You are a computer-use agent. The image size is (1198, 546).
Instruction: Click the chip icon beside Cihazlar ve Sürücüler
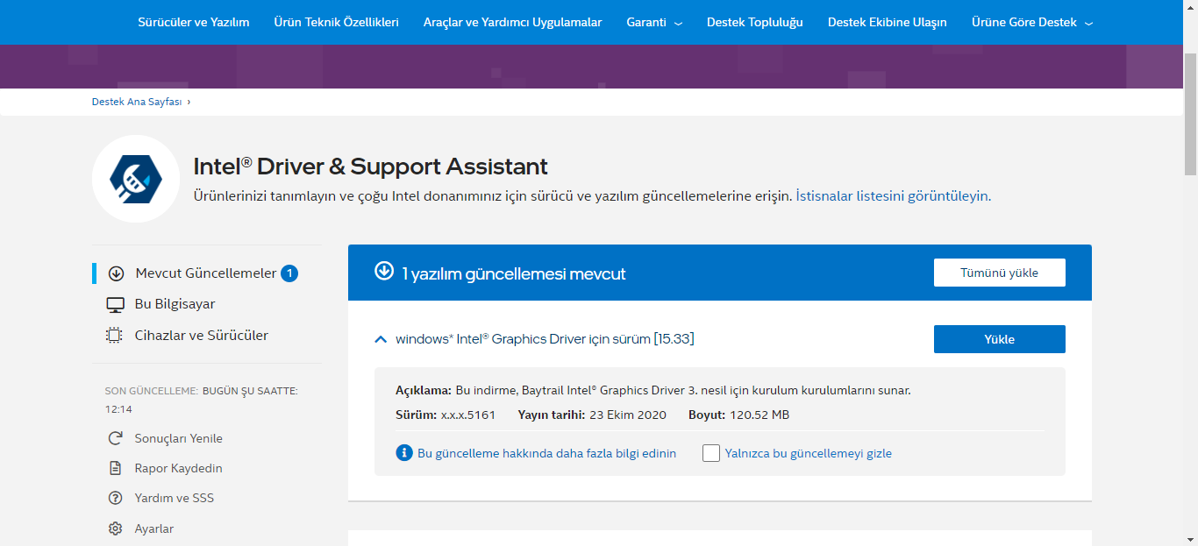pyautogui.click(x=115, y=336)
